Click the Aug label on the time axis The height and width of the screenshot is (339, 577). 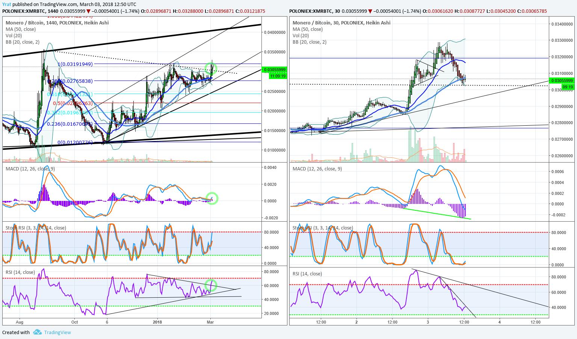click(20, 322)
